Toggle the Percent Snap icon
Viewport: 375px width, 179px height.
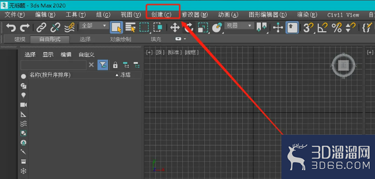point(337,28)
